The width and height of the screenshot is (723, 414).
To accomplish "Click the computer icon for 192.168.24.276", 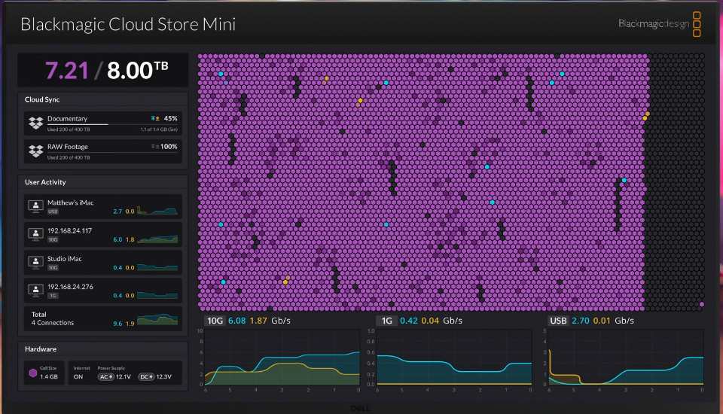I will click(35, 290).
